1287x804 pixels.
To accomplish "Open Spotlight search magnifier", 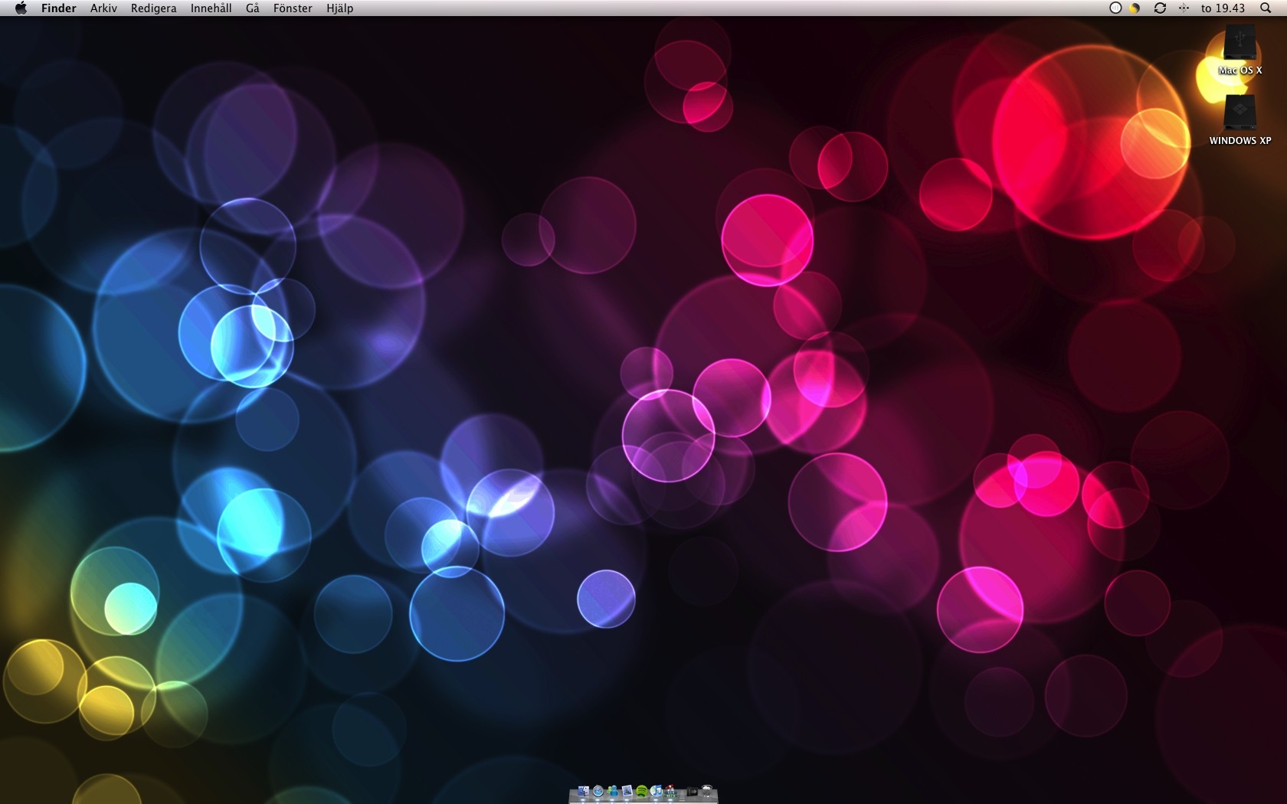I will click(1266, 8).
